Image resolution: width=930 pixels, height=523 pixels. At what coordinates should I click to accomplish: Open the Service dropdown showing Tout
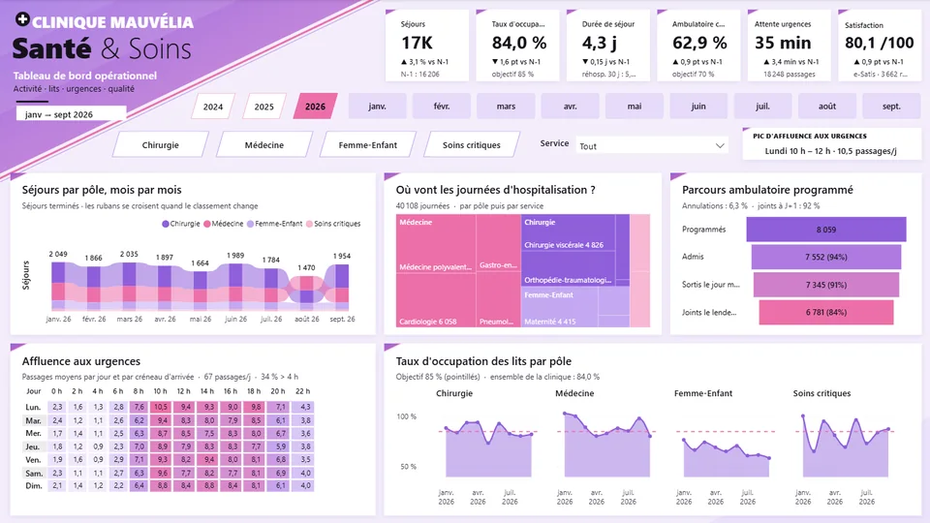pos(652,145)
